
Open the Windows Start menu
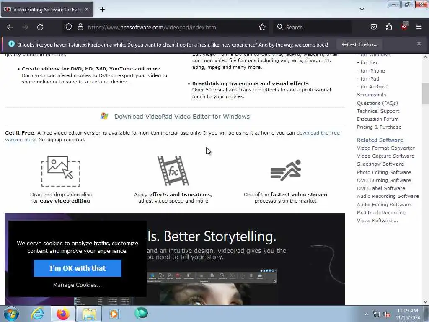pyautogui.click(x=11, y=314)
